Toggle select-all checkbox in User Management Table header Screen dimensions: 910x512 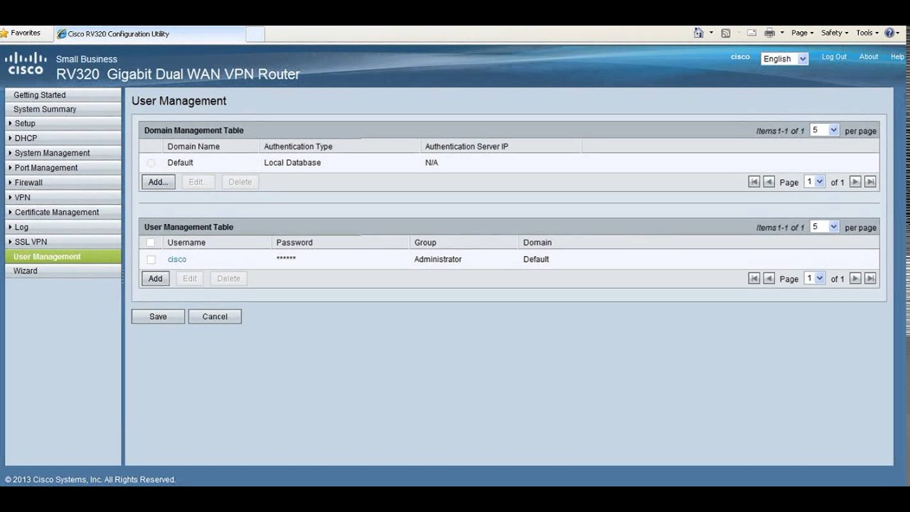150,242
